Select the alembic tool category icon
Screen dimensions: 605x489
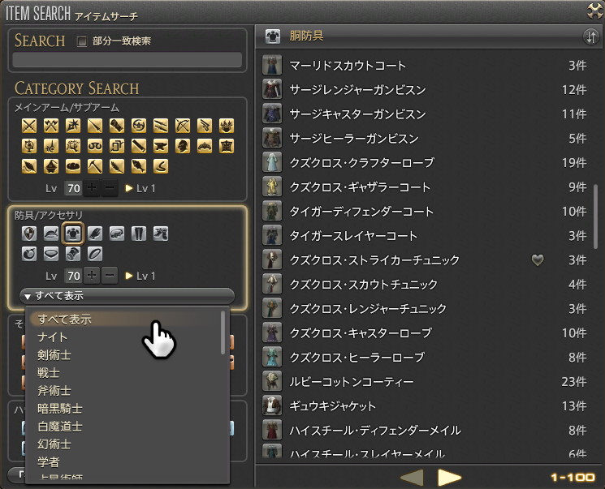coord(51,166)
